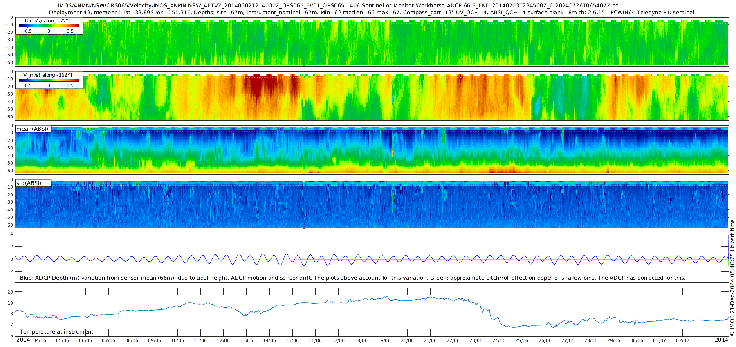Viewport: 736px width, 347px height.
Task: Click the '05/06' date tick label
Action: (x=63, y=340)
